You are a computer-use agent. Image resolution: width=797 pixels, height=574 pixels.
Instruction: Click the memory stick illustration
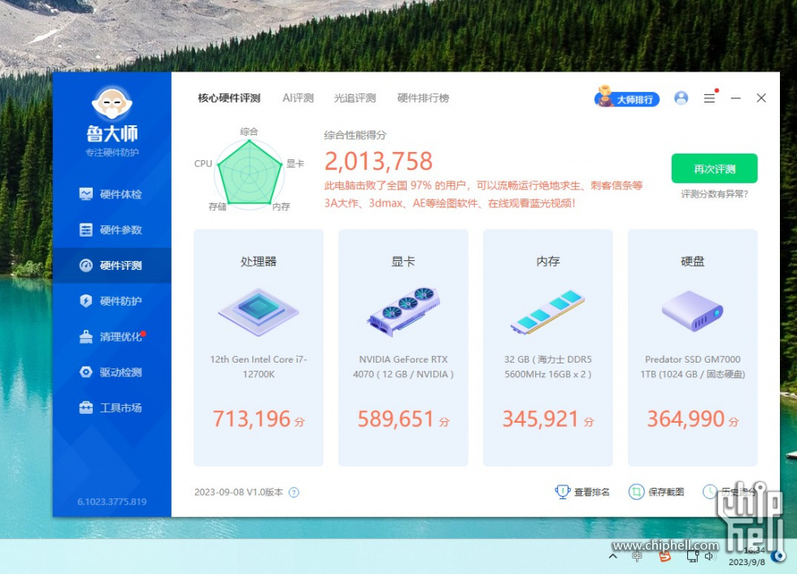[x=548, y=312]
